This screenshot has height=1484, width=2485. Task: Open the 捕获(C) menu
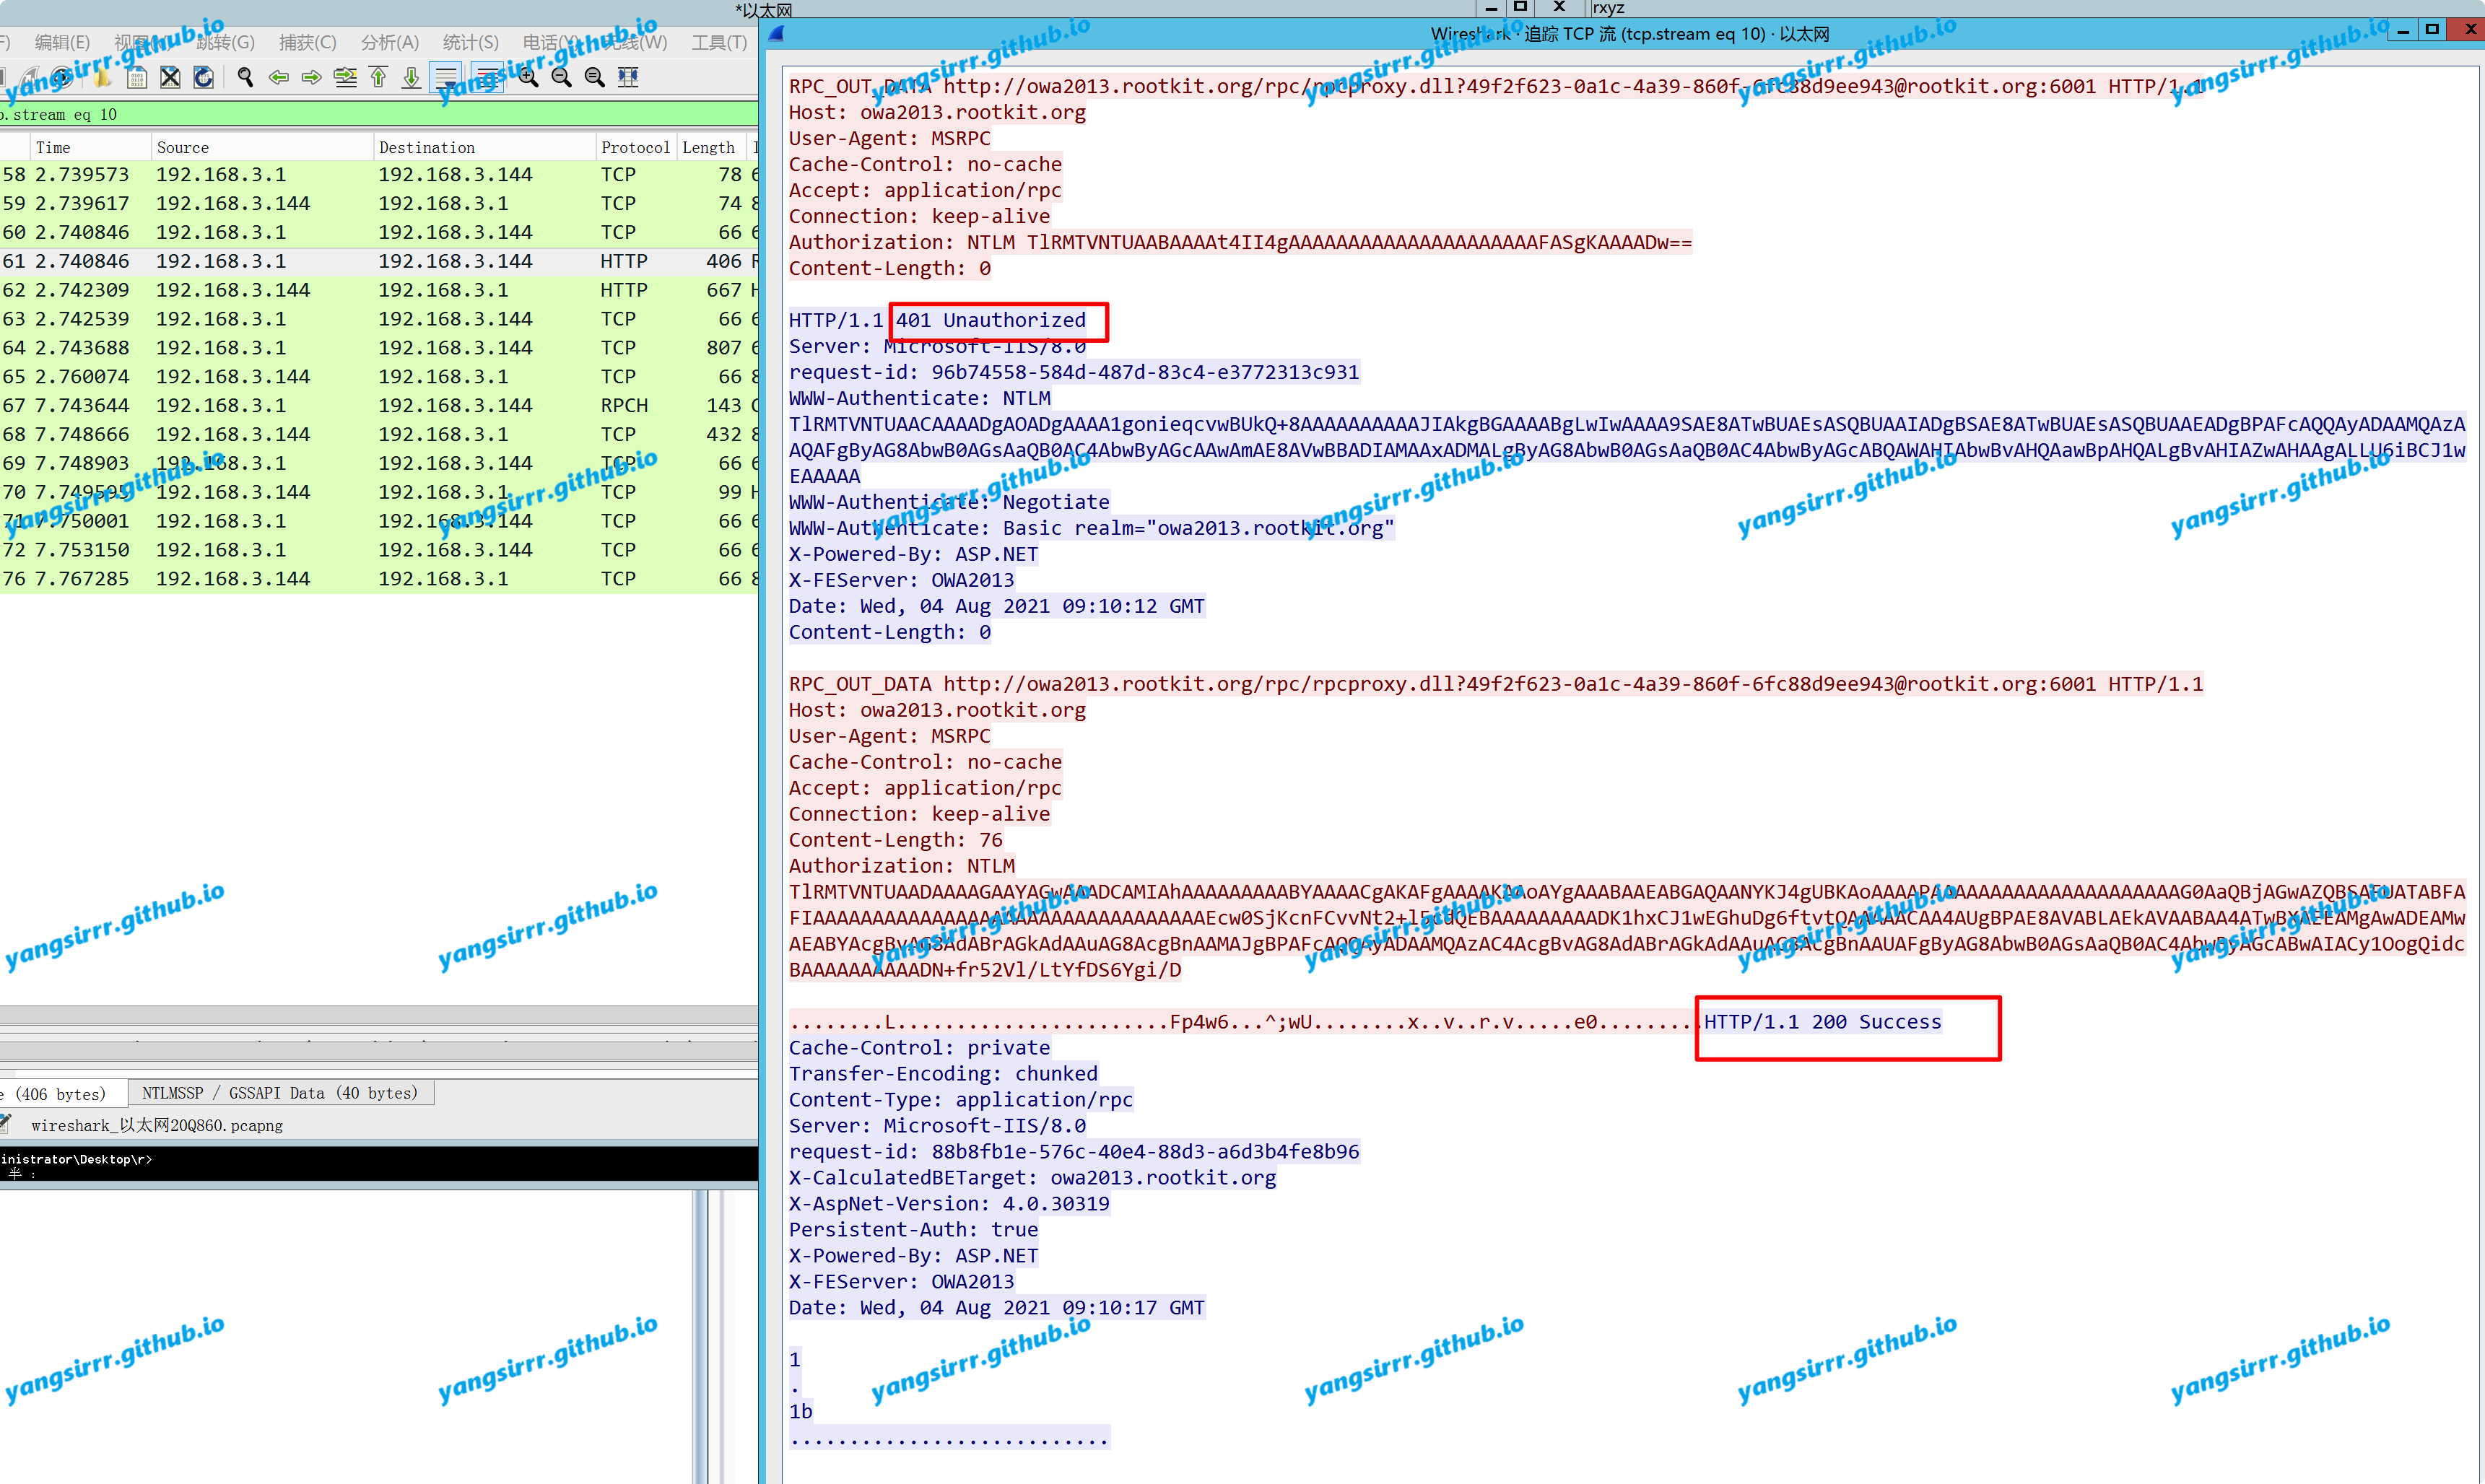tap(307, 42)
